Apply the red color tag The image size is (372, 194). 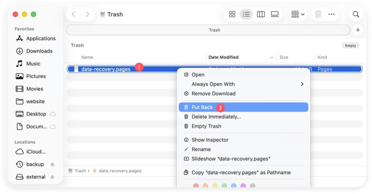point(196,185)
